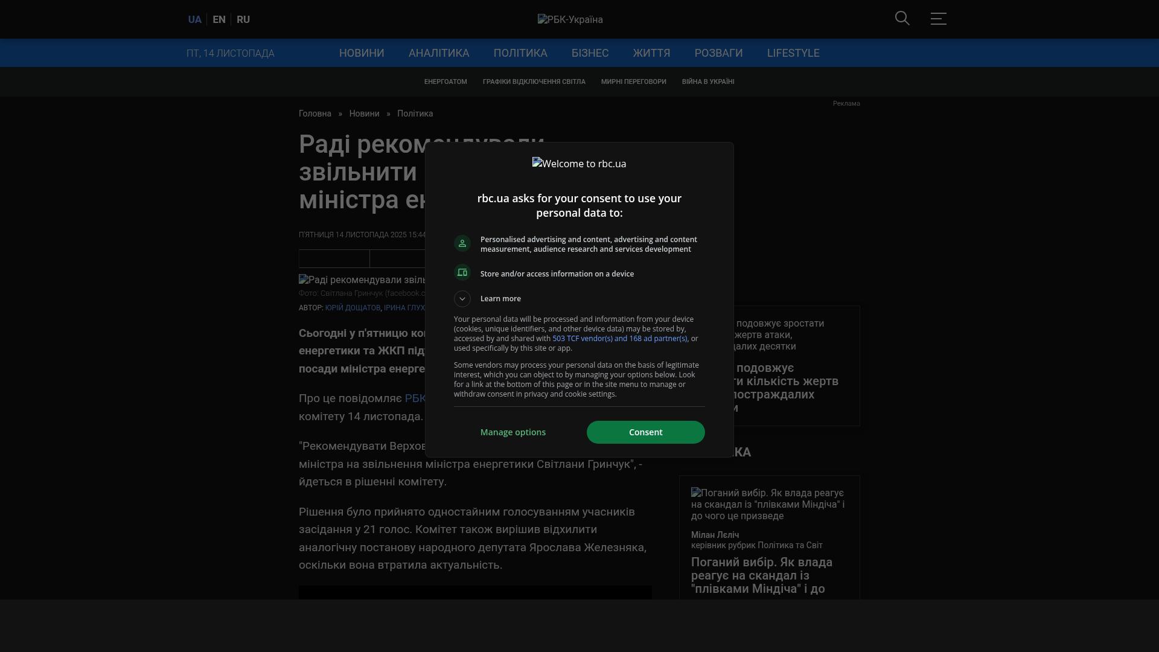Open the search magnifier icon

pos(902,19)
